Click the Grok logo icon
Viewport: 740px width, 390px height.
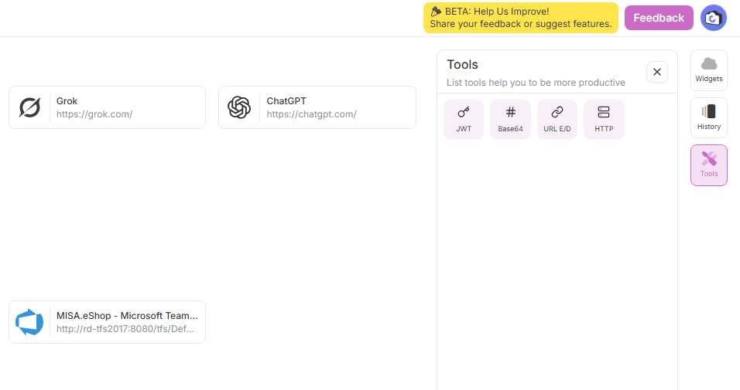29,107
